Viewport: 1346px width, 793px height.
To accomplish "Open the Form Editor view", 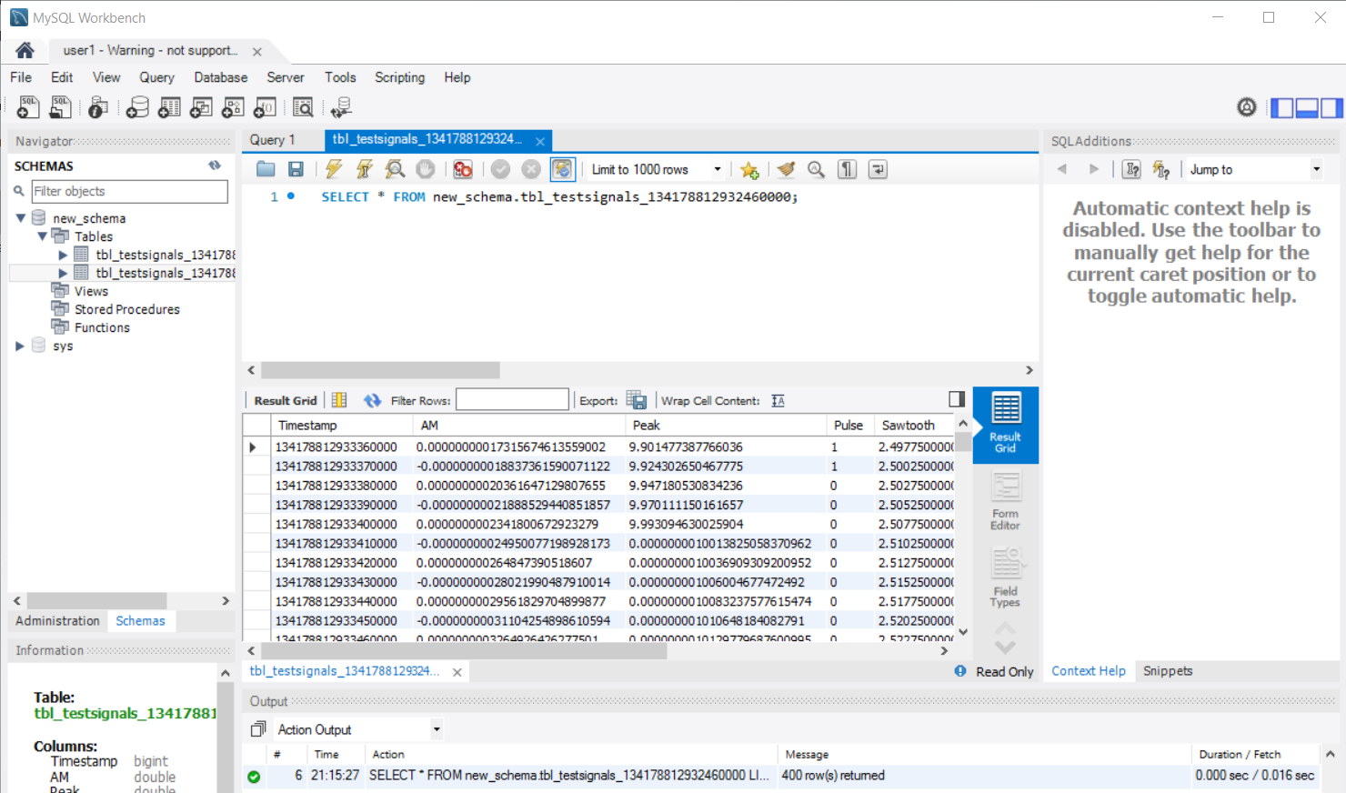I will 1005,502.
